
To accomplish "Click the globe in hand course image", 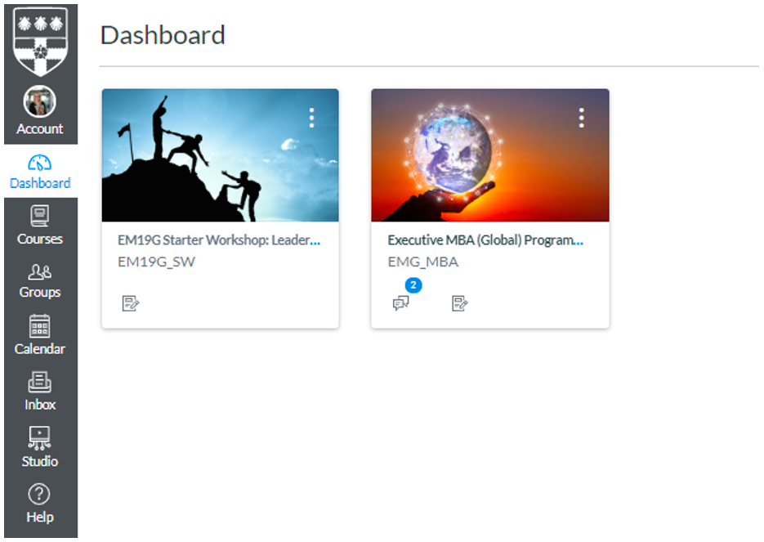I will click(489, 155).
